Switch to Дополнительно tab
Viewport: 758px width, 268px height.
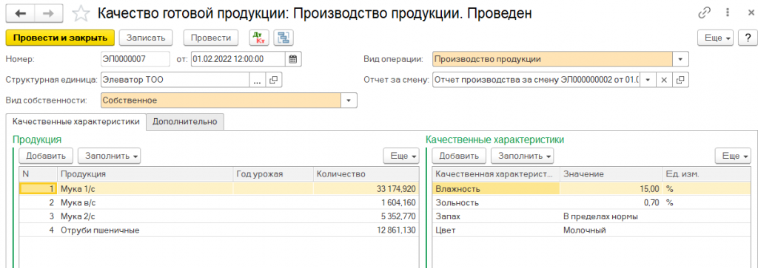tap(185, 122)
